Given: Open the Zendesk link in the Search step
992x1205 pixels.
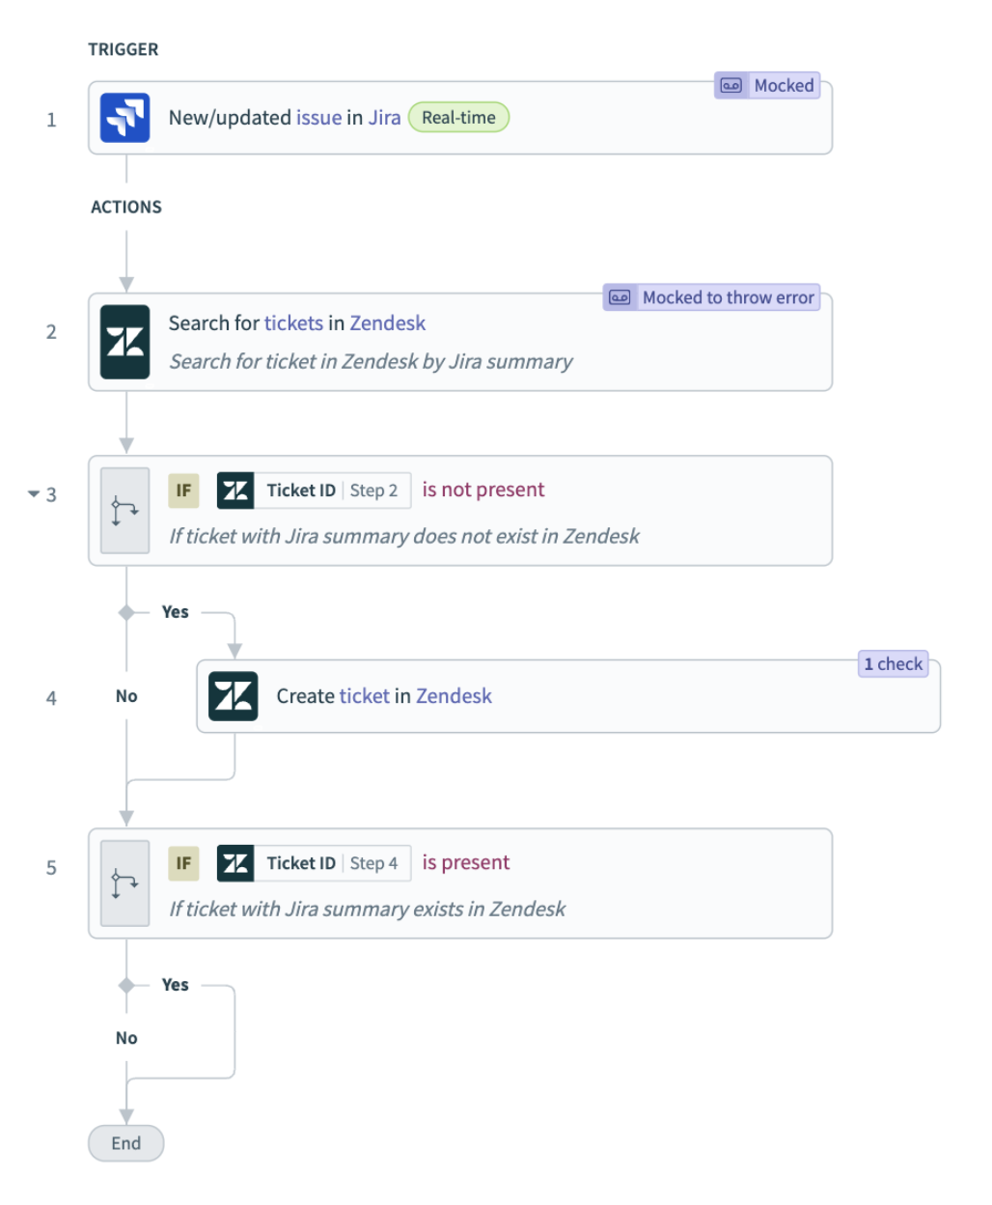Looking at the screenshot, I should point(387,322).
